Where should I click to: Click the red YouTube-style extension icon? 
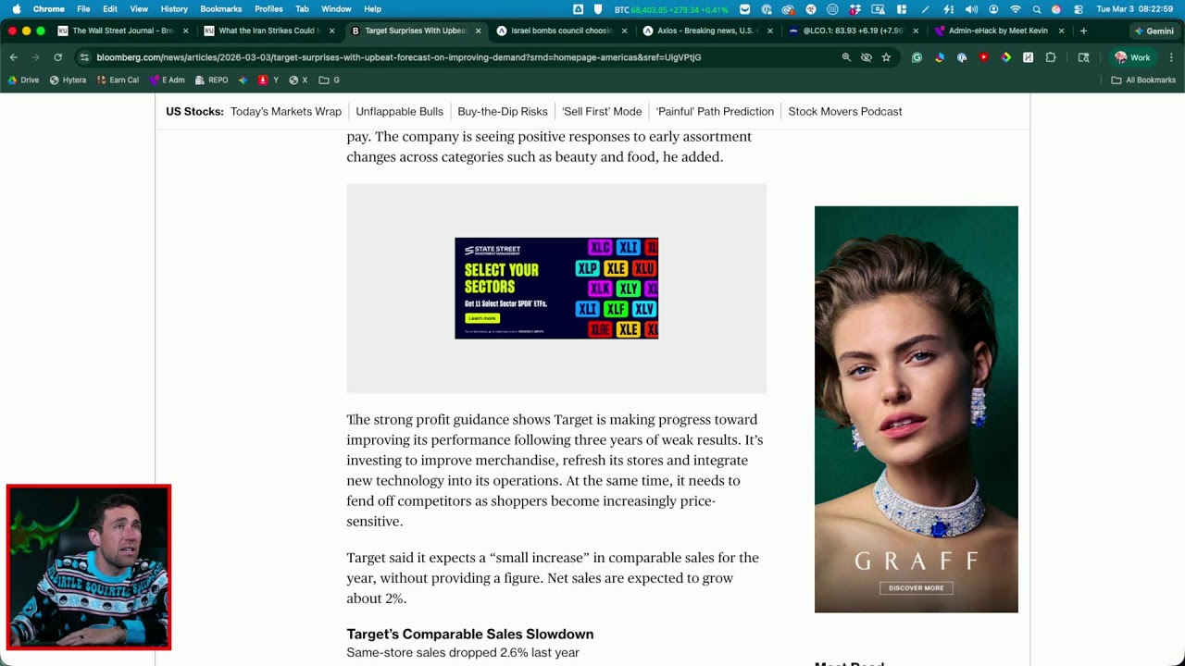[983, 57]
